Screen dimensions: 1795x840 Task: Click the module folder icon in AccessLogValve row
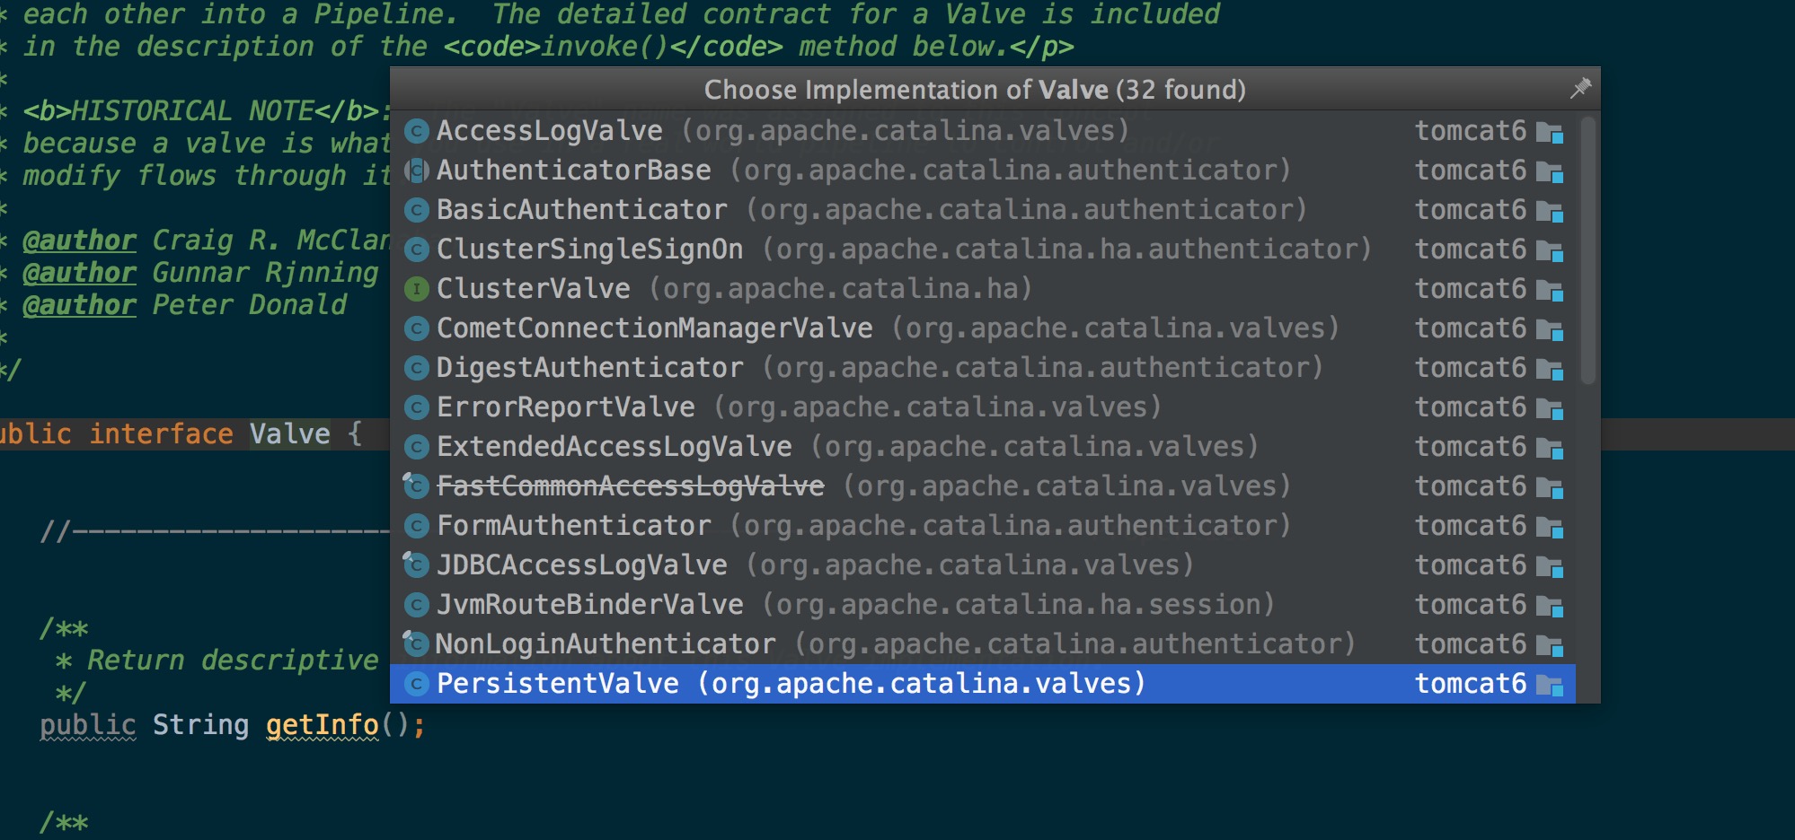coord(1550,133)
